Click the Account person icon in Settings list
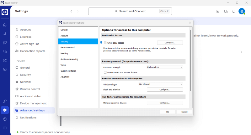Screen dimensions: 251x135 pyautogui.click(x=17, y=30)
